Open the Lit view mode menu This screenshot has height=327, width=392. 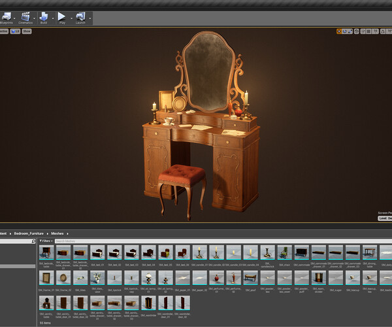15,31
